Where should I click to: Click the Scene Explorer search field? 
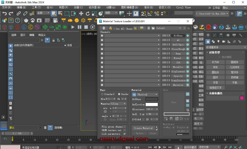click(24, 40)
